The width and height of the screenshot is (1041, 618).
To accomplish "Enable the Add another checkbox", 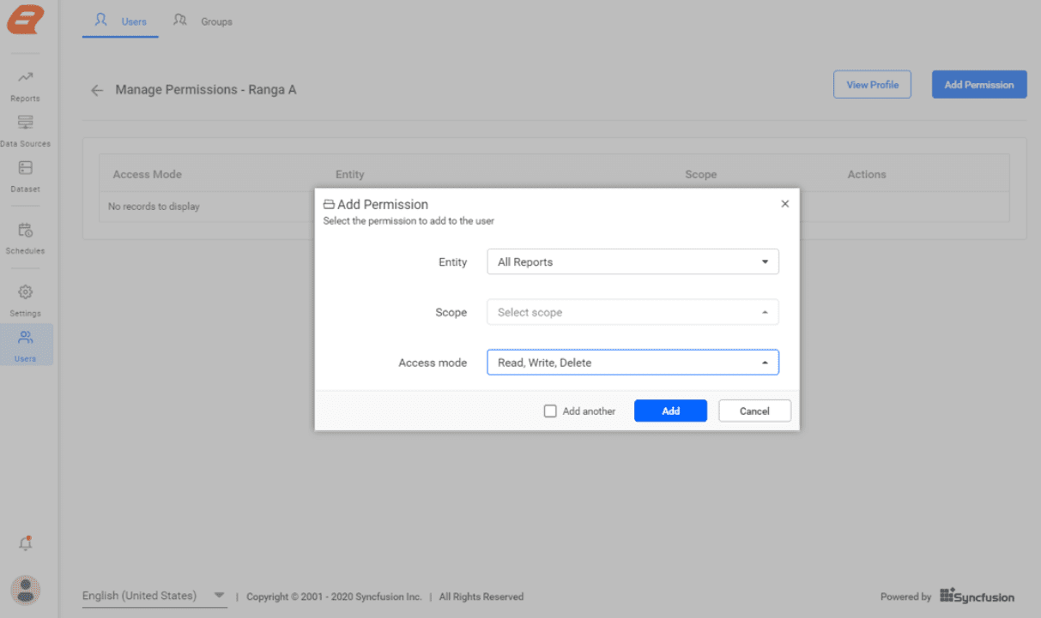I will click(x=549, y=411).
